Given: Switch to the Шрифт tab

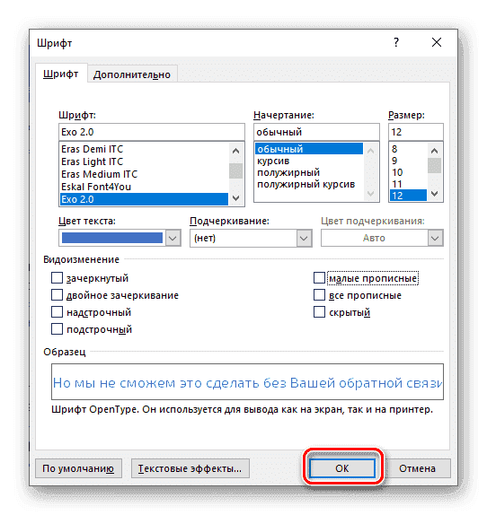Looking at the screenshot, I should pos(61,74).
